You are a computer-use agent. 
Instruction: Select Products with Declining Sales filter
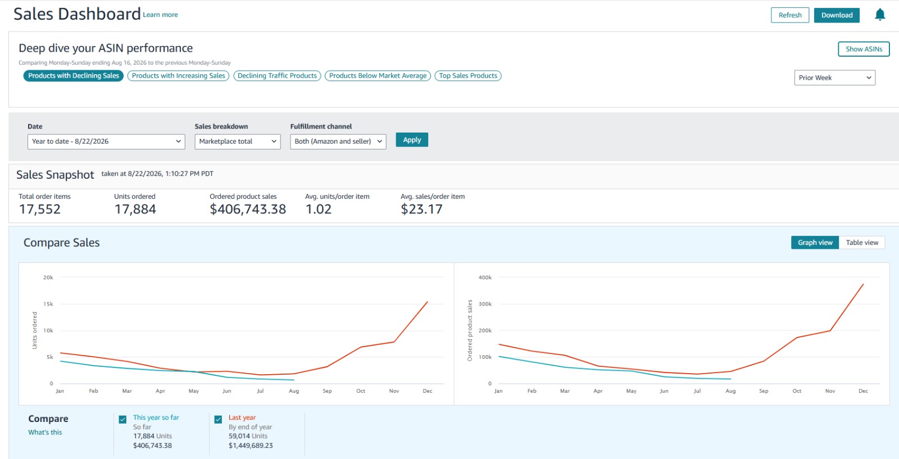74,76
